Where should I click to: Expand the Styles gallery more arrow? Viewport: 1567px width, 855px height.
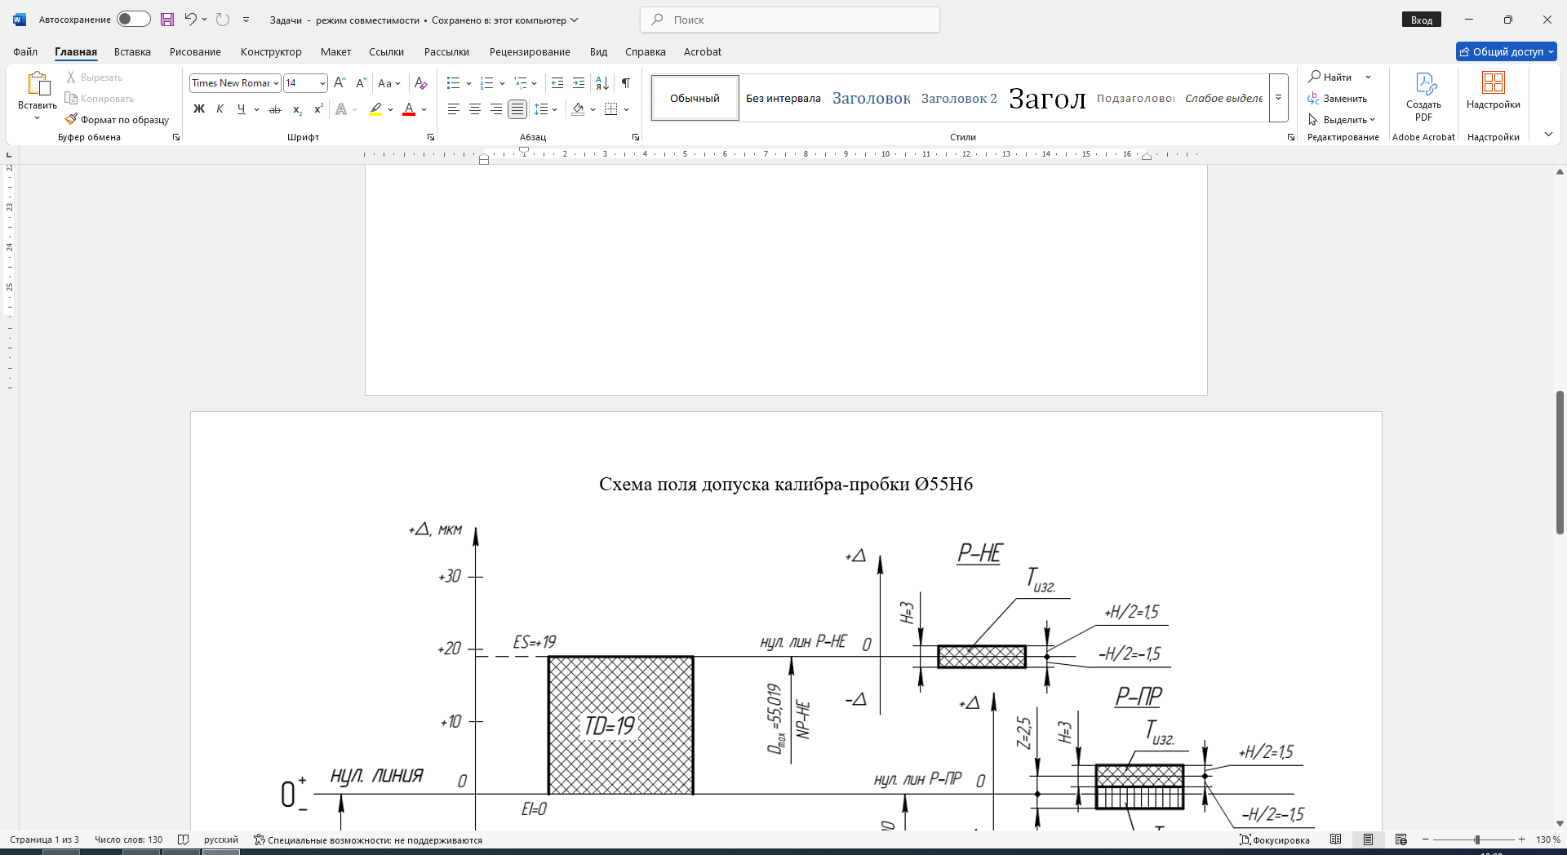point(1279,98)
